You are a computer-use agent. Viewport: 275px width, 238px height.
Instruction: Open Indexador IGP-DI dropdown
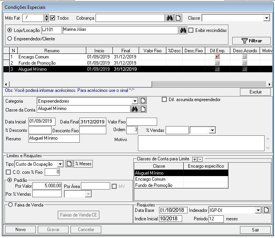(258, 210)
